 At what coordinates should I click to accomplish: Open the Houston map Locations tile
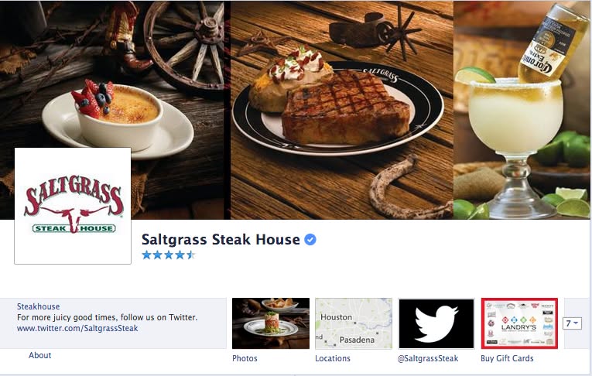click(354, 323)
